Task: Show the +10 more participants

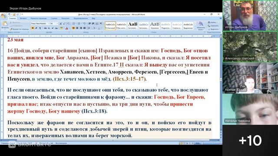Action: 250,140
